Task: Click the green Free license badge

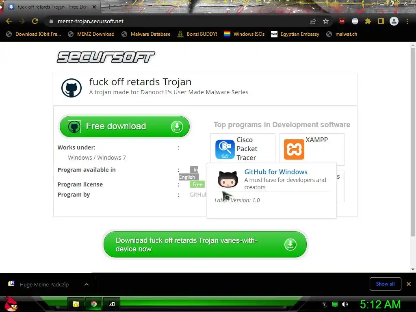Action: point(197,184)
